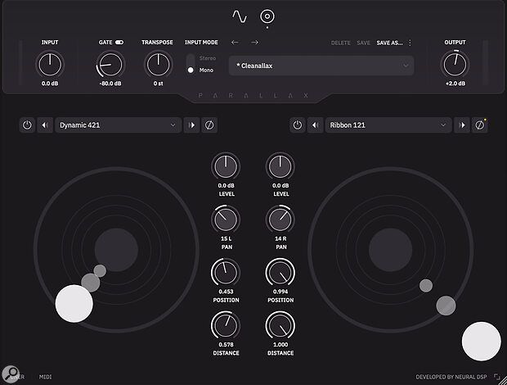The image size is (507, 385).
Task: Click the Output value +2.0 dB
Action: [455, 84]
